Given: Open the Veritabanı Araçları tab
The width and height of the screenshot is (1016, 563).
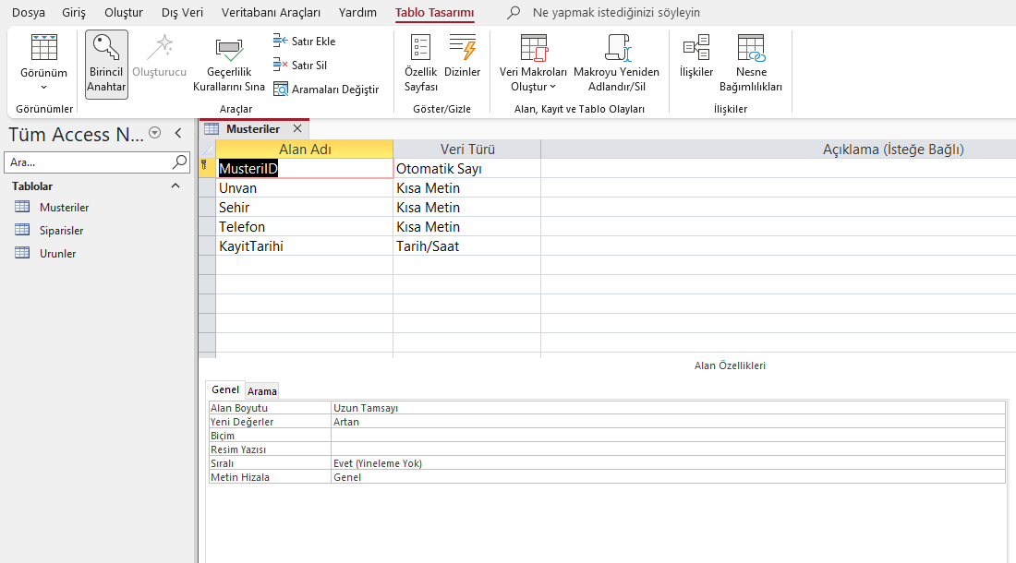Looking at the screenshot, I should tap(271, 12).
